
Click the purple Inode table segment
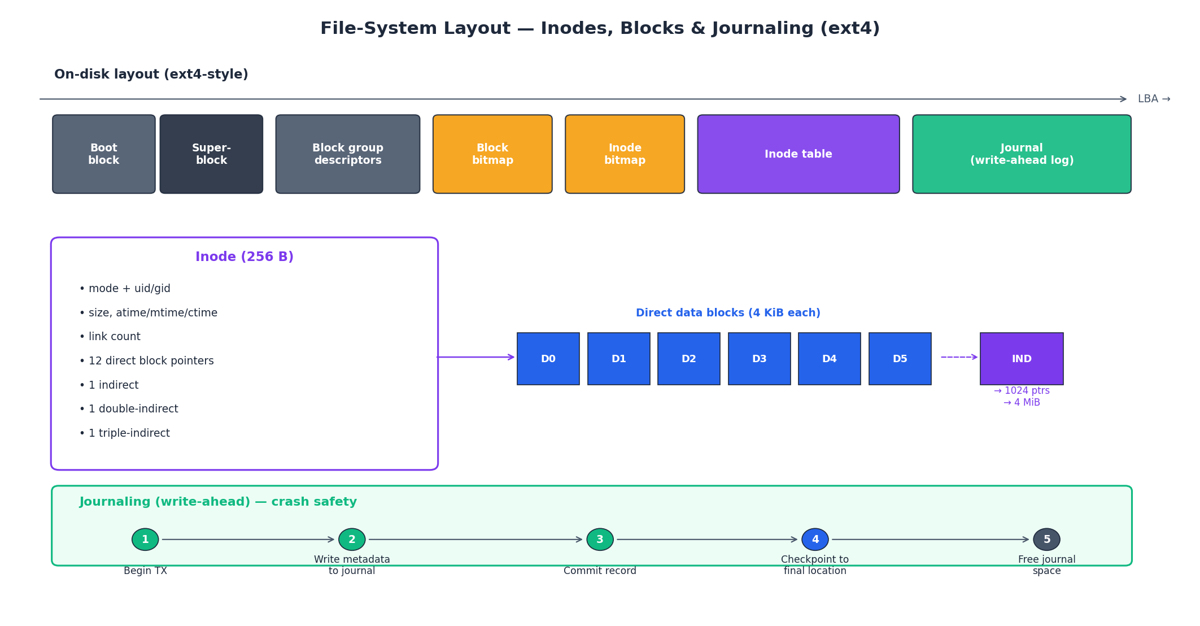click(x=798, y=153)
